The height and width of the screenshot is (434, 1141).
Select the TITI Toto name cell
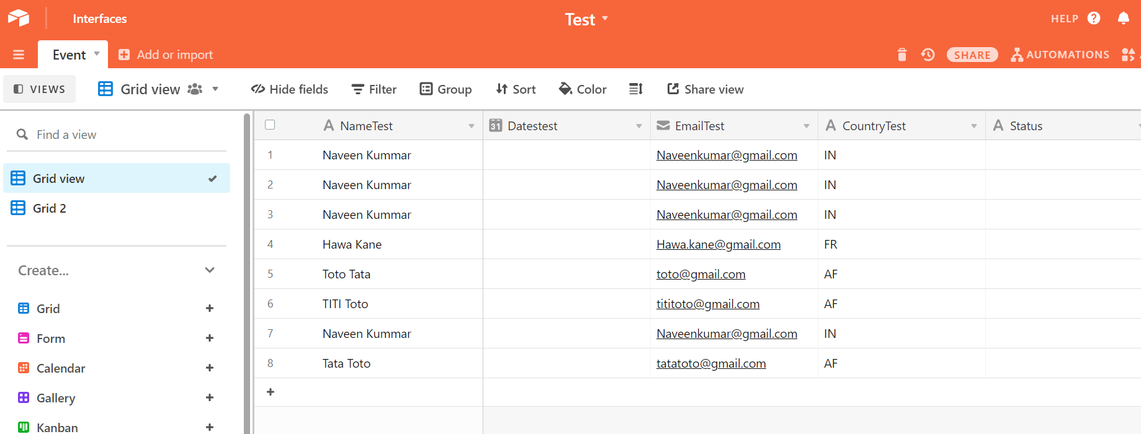click(x=369, y=304)
